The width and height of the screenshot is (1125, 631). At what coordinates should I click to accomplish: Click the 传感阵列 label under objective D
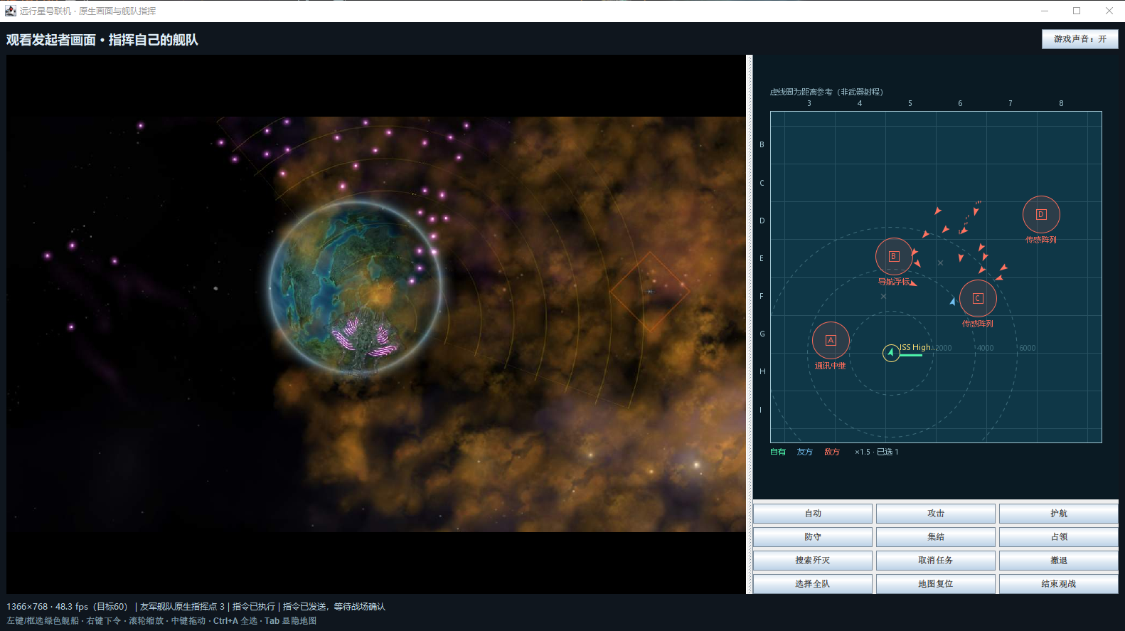[1041, 240]
